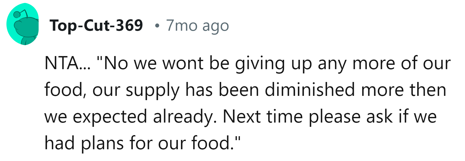Screen dimensions: 465x161
Task: Click the word "Next" in the comment
Action: 242,117
